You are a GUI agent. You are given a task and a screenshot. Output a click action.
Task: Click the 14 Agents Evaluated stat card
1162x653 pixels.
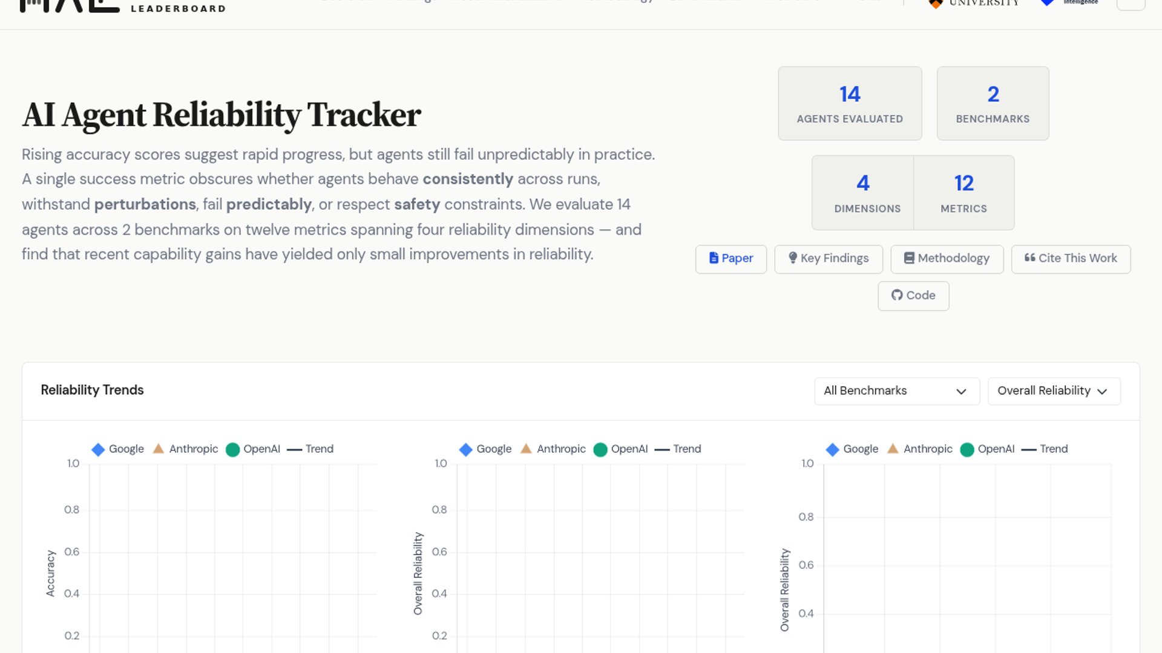(850, 103)
